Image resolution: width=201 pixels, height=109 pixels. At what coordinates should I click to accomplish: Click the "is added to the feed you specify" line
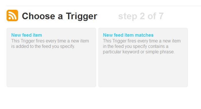[43, 46]
